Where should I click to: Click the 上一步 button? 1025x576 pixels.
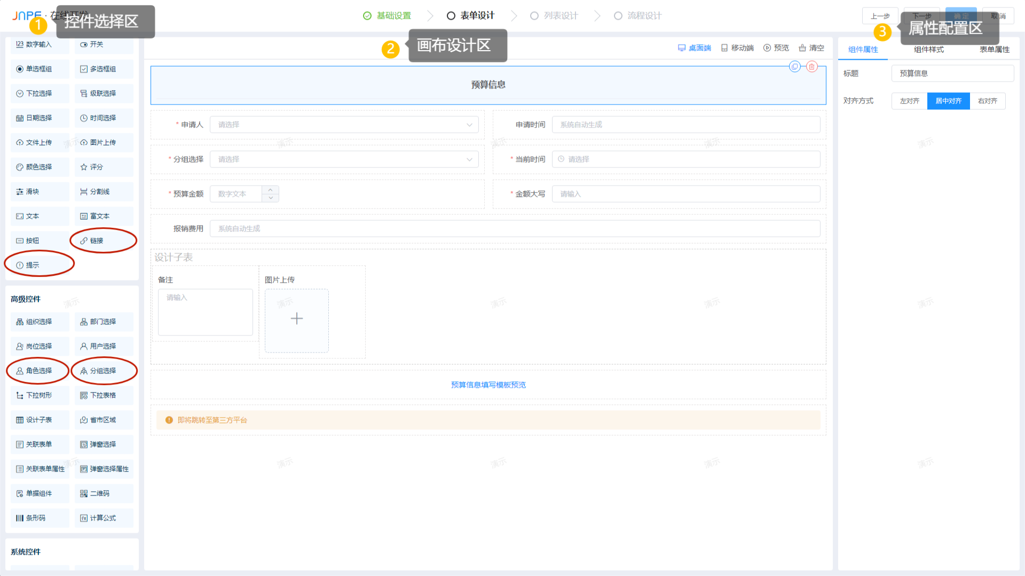tap(879, 16)
